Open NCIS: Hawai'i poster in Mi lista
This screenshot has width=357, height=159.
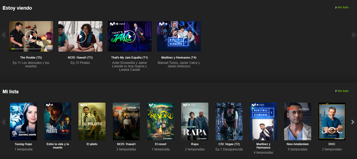click(127, 121)
